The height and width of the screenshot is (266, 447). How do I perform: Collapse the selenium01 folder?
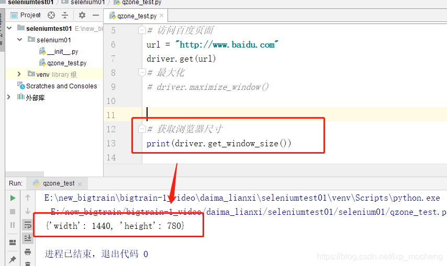click(20, 40)
